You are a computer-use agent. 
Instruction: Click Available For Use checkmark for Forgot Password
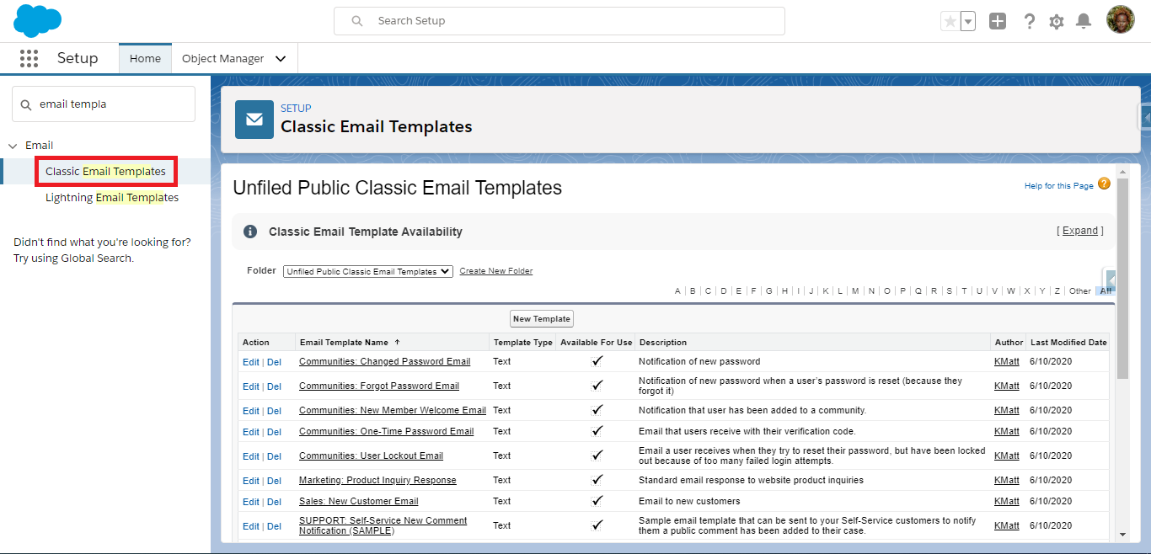[597, 386]
